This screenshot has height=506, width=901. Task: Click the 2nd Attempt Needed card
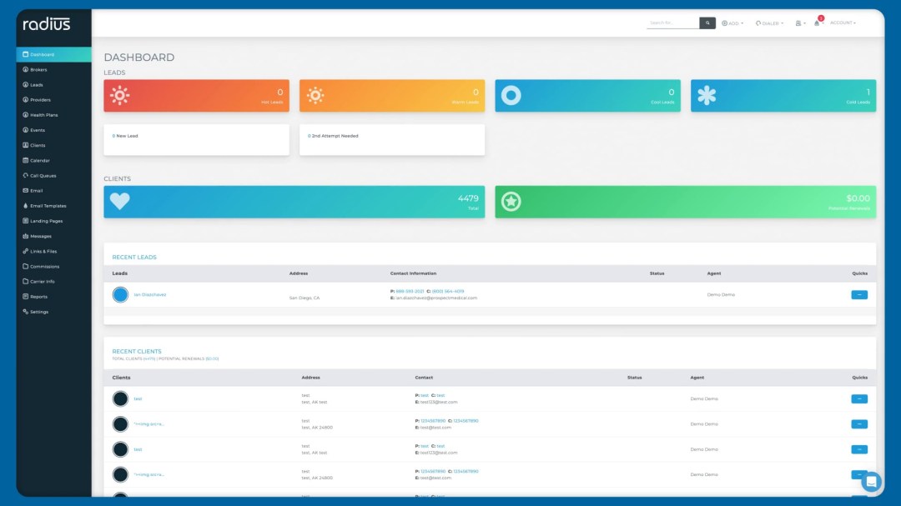click(x=392, y=139)
